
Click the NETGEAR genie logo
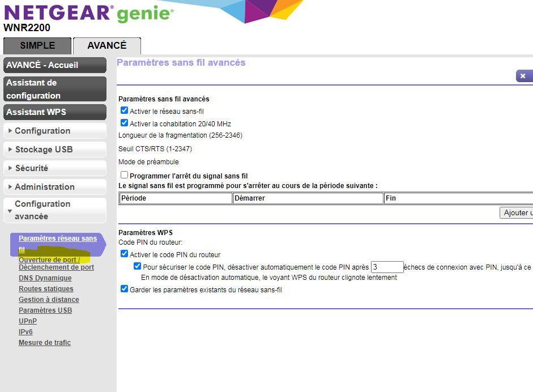(x=88, y=13)
